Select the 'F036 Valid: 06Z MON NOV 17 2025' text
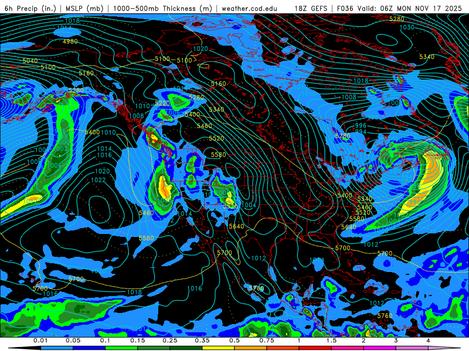This screenshot has width=469, height=351. (399, 8)
